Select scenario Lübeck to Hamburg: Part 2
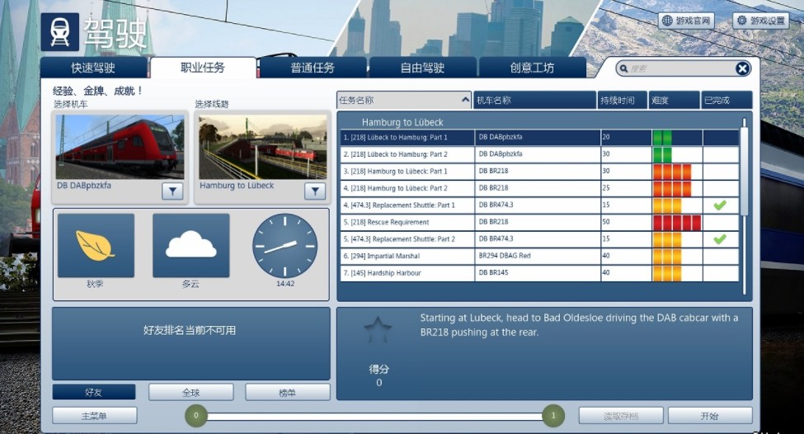The height and width of the screenshot is (434, 804). click(x=539, y=154)
